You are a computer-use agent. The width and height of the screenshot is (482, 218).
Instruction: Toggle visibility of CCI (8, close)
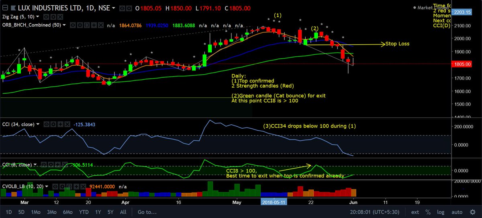coord(43,165)
